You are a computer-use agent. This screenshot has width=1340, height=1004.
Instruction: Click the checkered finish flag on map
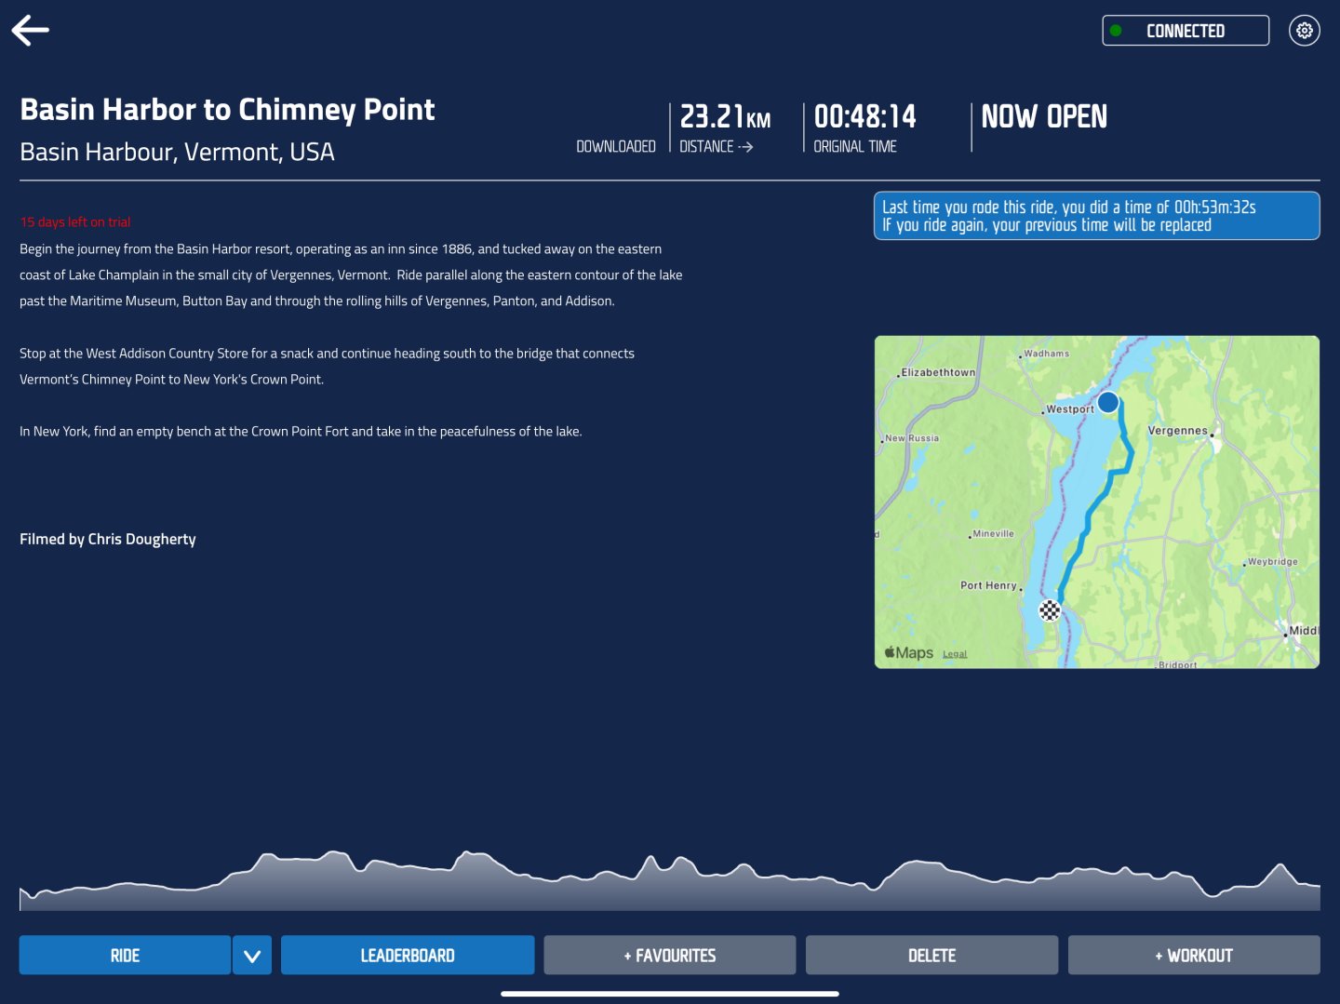(1050, 610)
